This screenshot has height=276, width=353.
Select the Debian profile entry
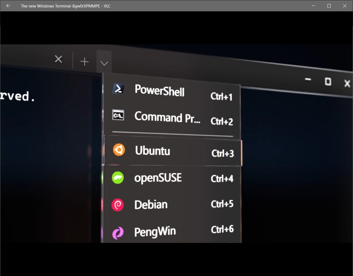tap(150, 205)
